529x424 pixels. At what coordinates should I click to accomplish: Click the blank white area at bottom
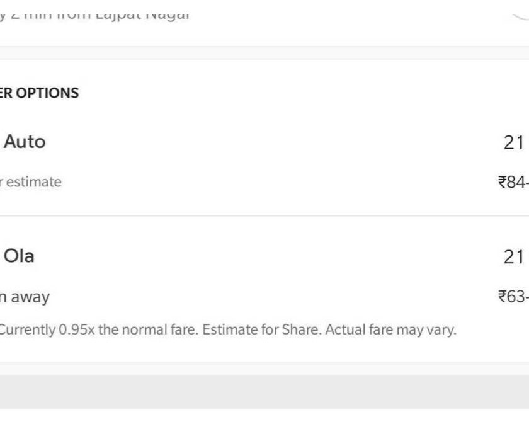coord(264,416)
